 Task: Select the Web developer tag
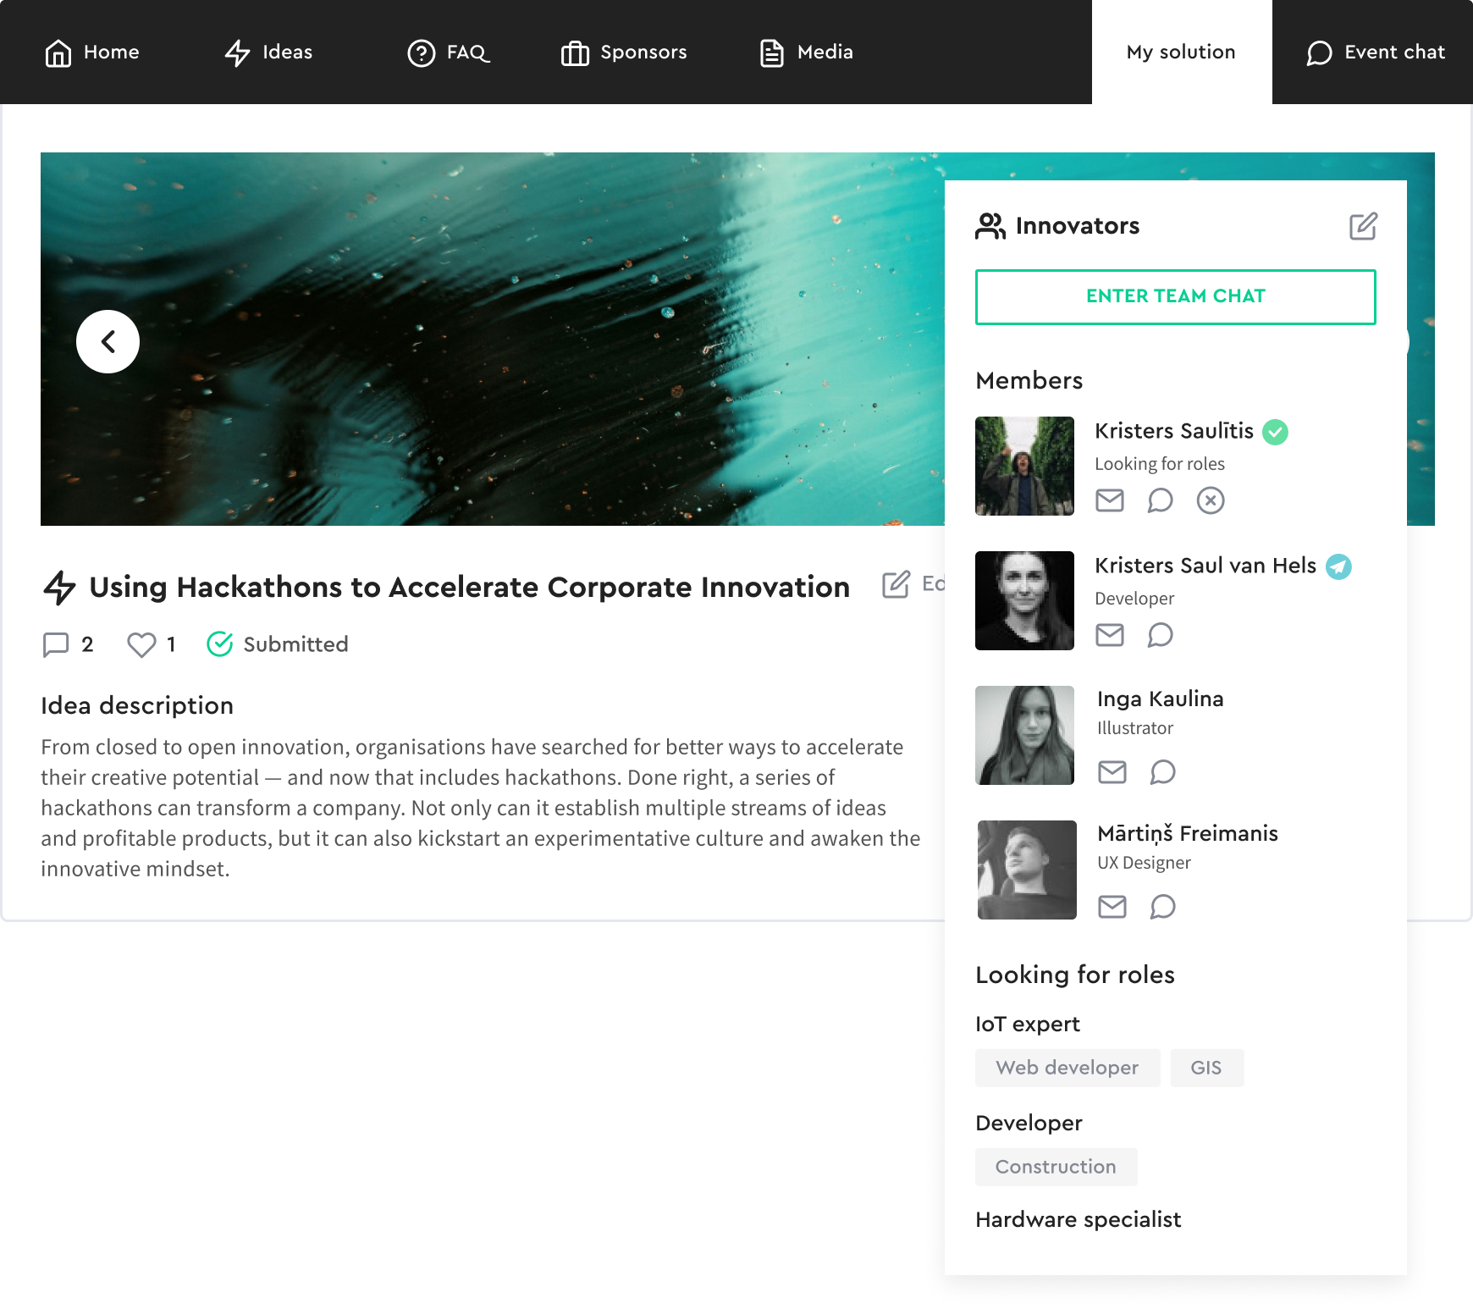click(x=1067, y=1068)
